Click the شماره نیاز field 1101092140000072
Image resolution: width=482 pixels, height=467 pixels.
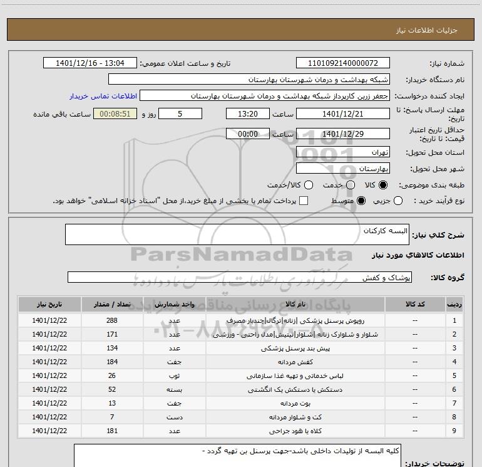pos(343,63)
